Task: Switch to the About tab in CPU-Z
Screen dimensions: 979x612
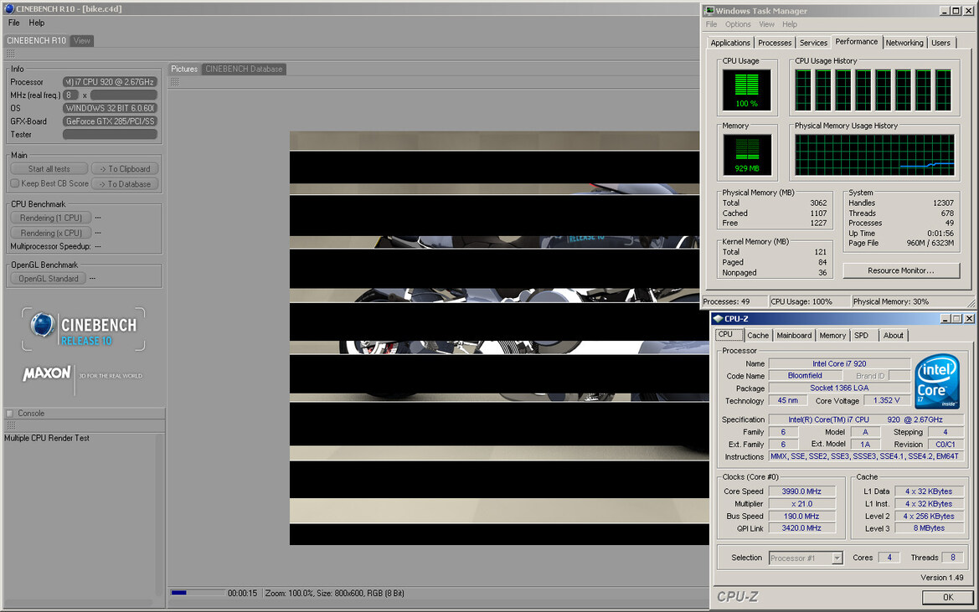Action: click(x=894, y=336)
